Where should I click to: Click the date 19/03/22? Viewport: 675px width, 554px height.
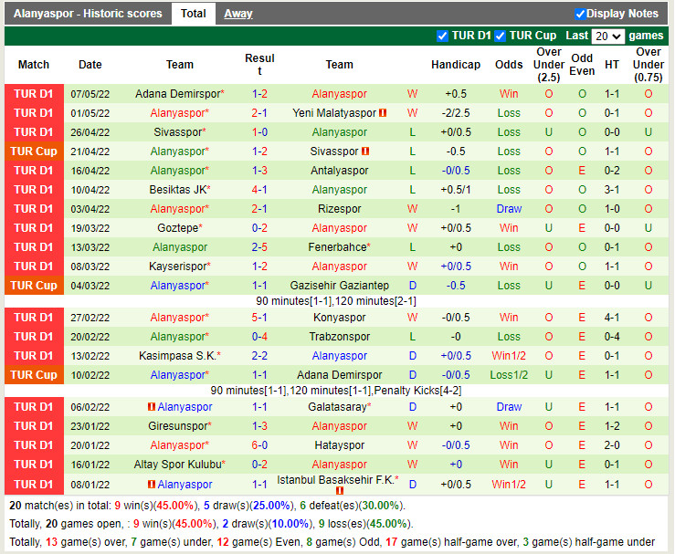[x=90, y=228]
